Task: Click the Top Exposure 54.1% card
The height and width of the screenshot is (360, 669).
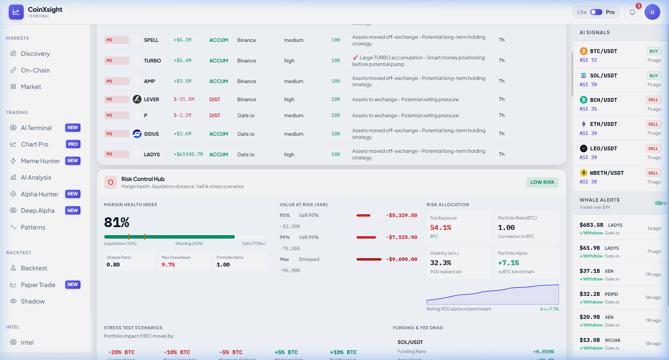Action: point(459,227)
